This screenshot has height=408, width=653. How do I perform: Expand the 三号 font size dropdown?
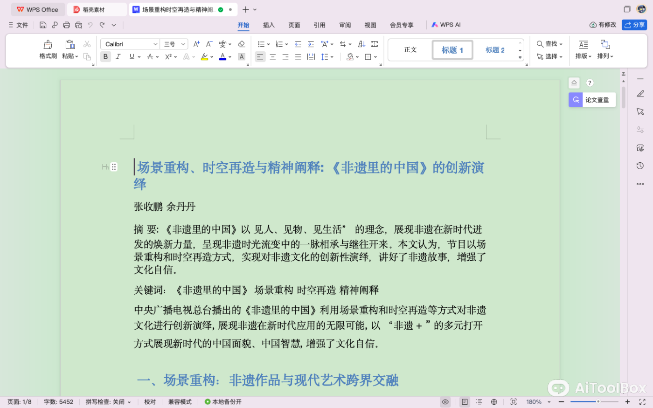point(182,43)
